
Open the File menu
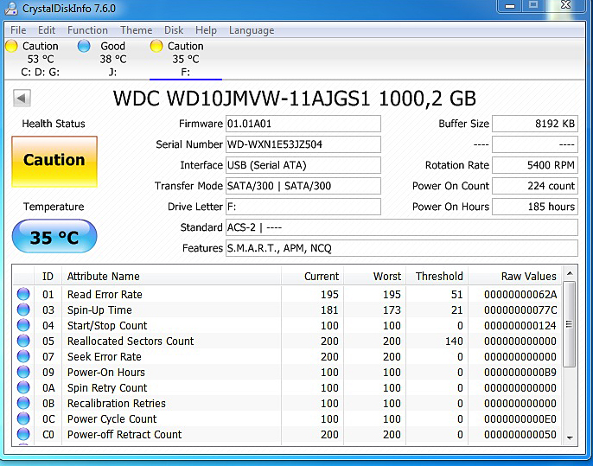[18, 30]
